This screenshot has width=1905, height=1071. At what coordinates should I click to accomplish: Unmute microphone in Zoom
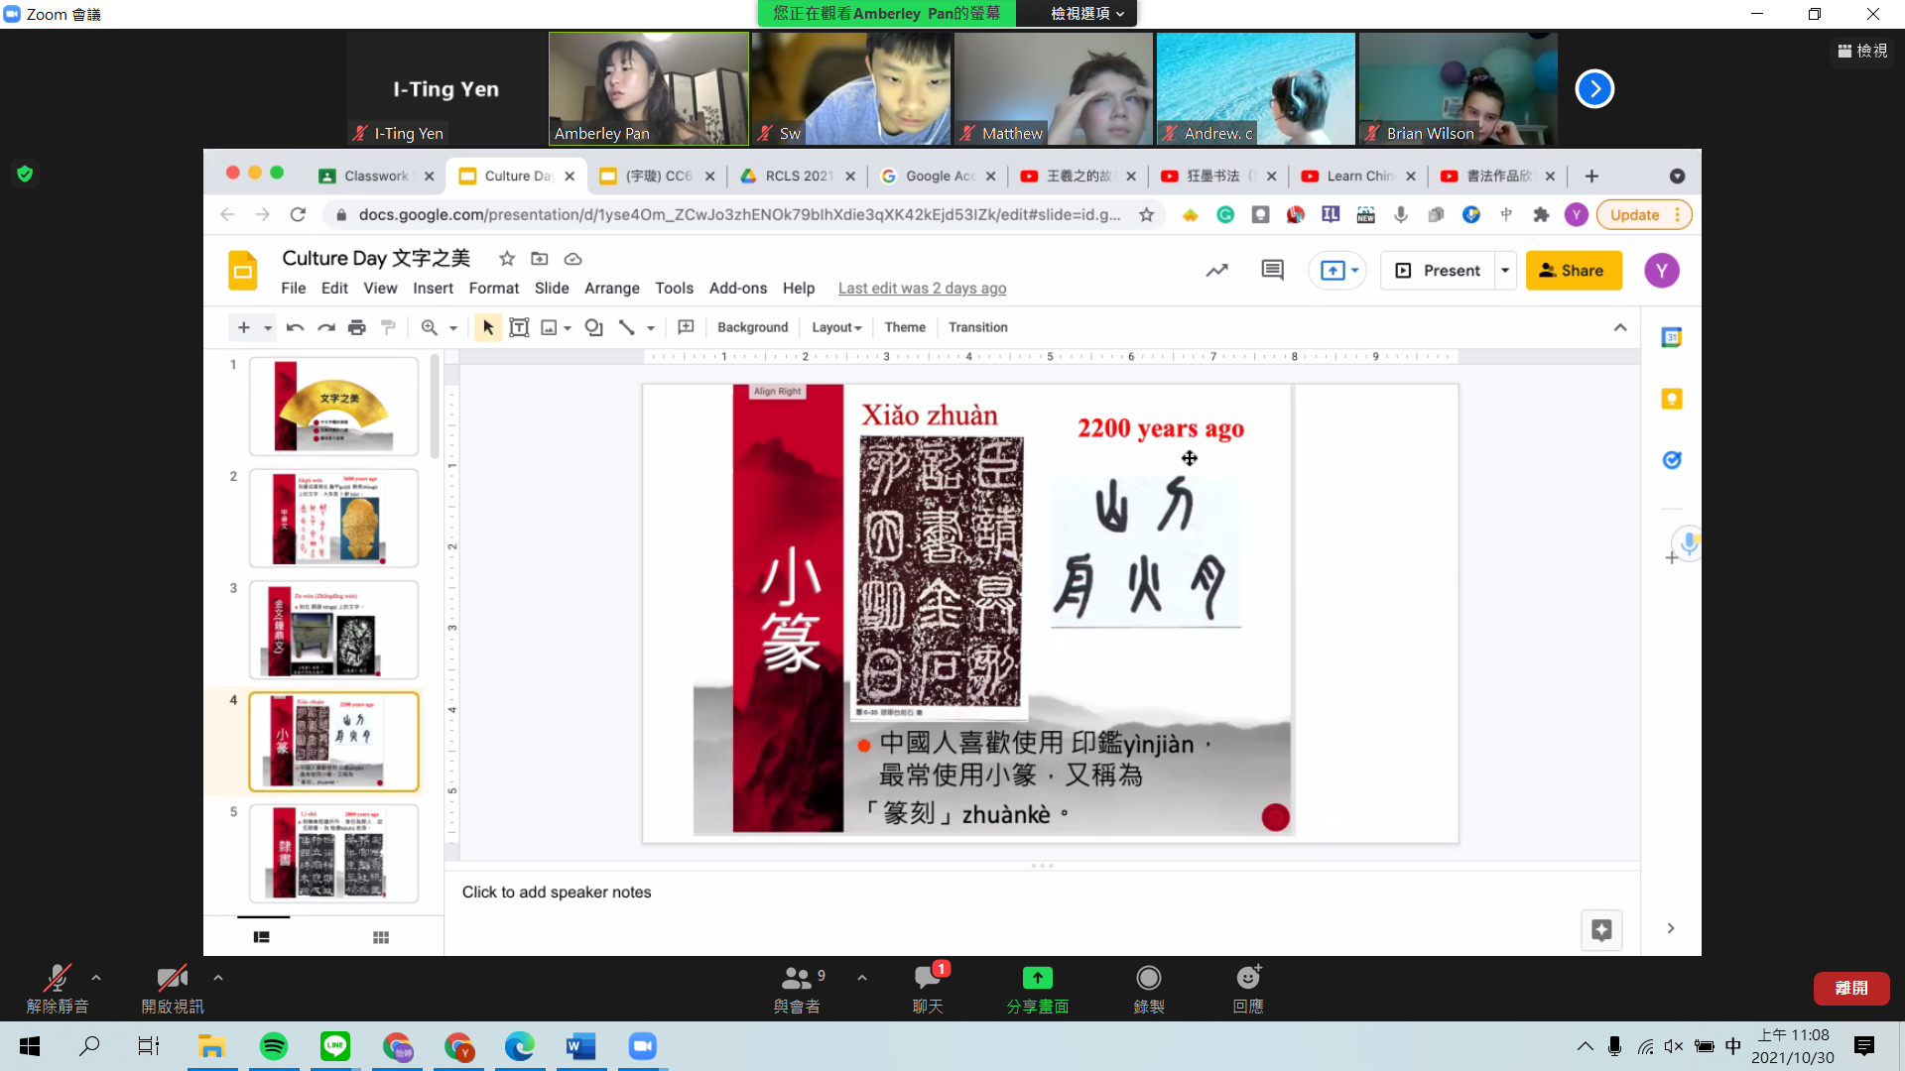58,990
